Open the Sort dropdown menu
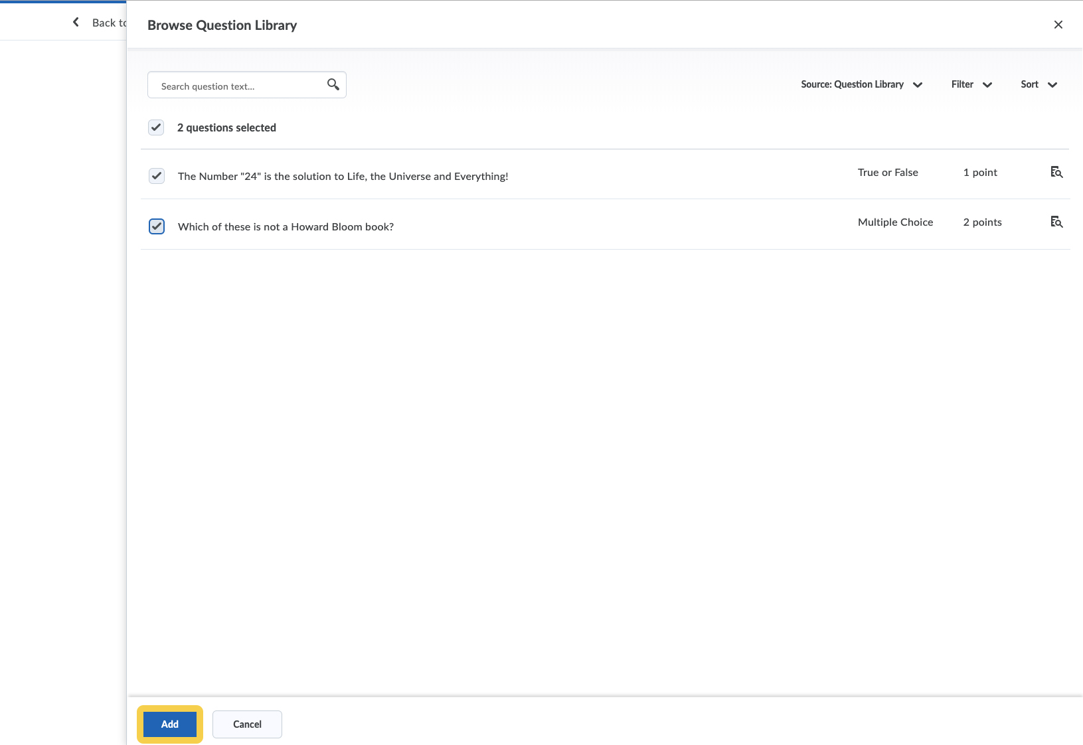Image resolution: width=1083 pixels, height=745 pixels. point(1039,84)
